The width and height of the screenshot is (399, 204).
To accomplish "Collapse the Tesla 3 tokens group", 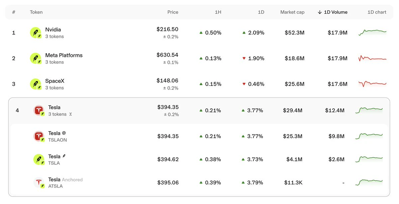I will point(70,114).
